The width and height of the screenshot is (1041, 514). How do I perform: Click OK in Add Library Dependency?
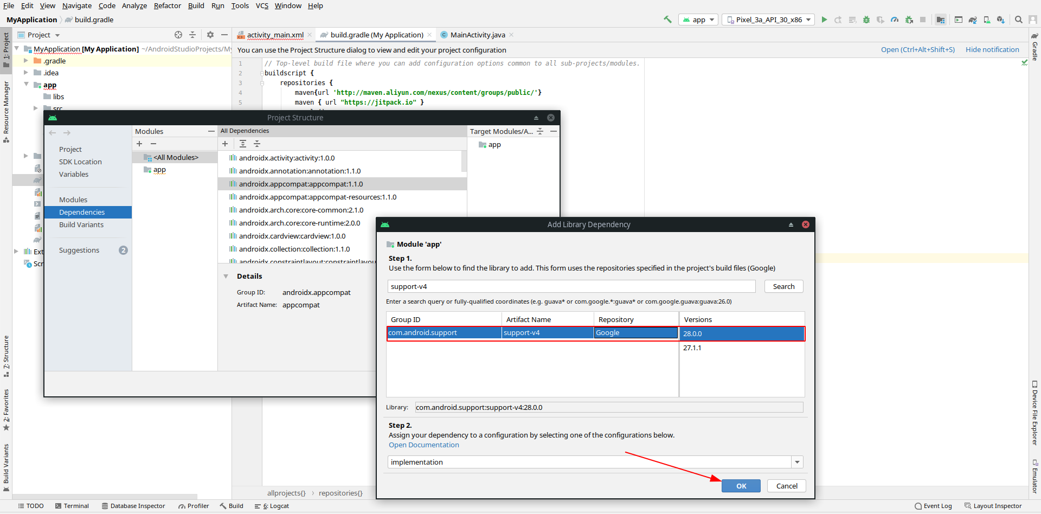coord(741,486)
